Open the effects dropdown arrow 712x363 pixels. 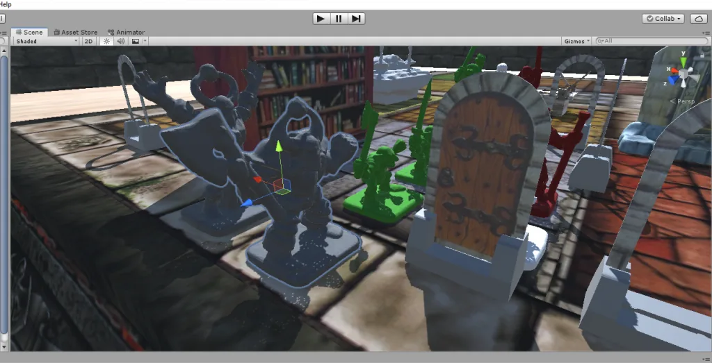[145, 41]
